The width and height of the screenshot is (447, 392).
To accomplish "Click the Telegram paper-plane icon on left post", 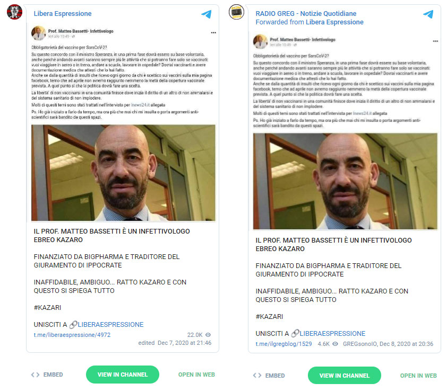I will pyautogui.click(x=207, y=14).
